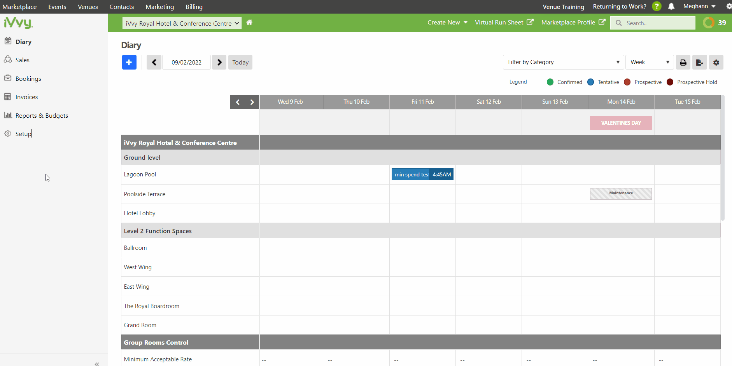The width and height of the screenshot is (732, 366).
Task: Open Reports & Budgets chart icon
Action: click(8, 115)
